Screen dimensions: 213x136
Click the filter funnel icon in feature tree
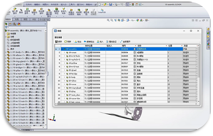click(x=6, y=27)
